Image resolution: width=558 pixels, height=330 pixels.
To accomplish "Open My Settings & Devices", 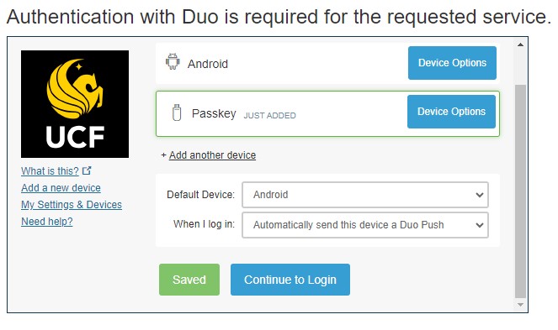I will pyautogui.click(x=72, y=205).
